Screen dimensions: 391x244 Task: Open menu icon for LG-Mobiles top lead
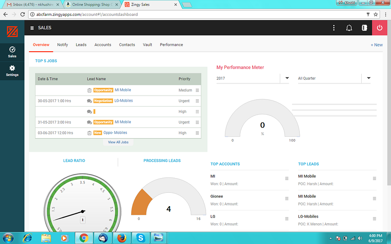(x=374, y=219)
